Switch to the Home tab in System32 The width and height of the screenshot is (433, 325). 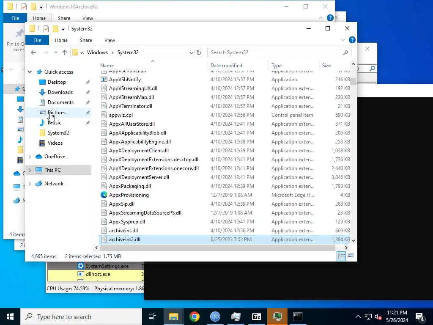click(x=61, y=40)
